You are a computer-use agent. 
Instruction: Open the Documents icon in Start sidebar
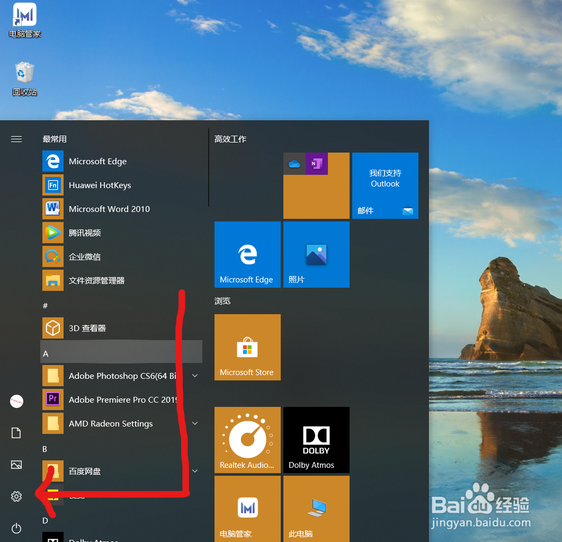[16, 433]
